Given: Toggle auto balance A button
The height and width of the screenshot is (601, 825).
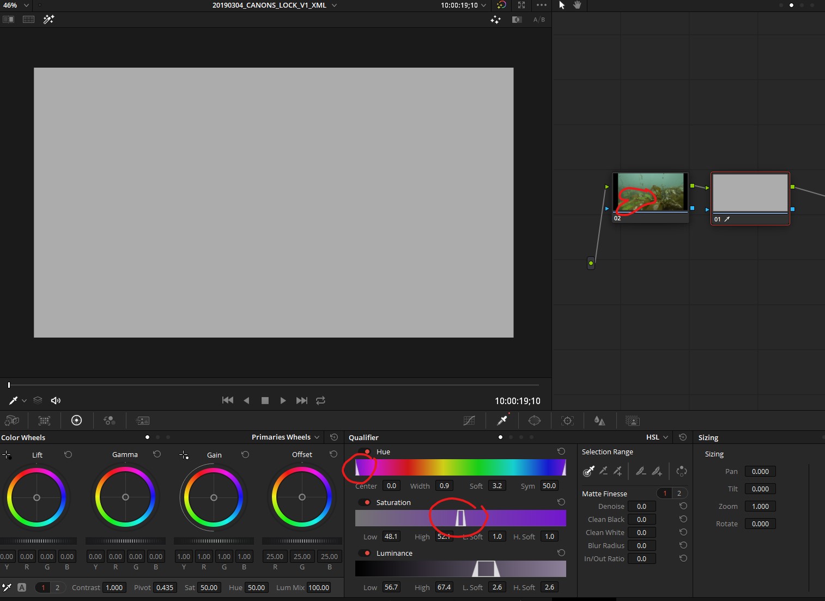Looking at the screenshot, I should (x=22, y=587).
